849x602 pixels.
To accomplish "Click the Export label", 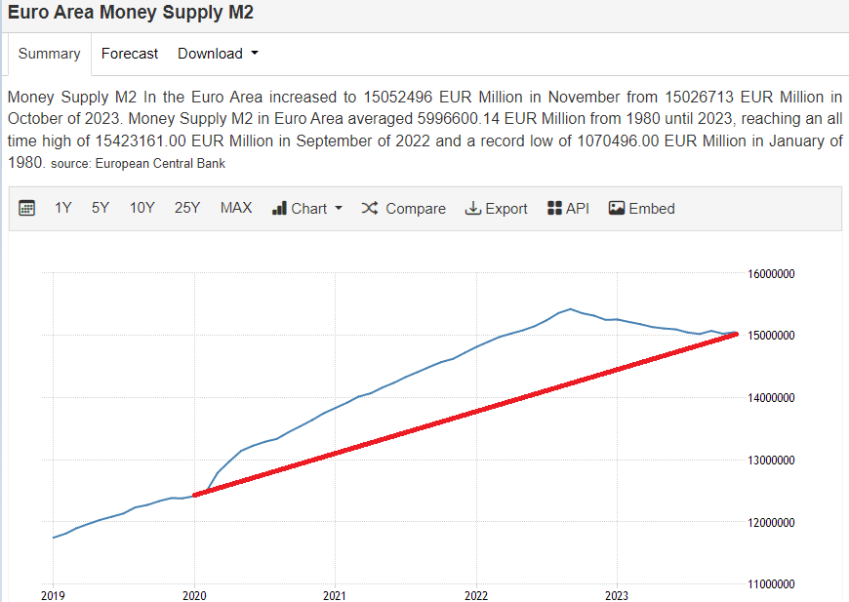I will coord(505,209).
